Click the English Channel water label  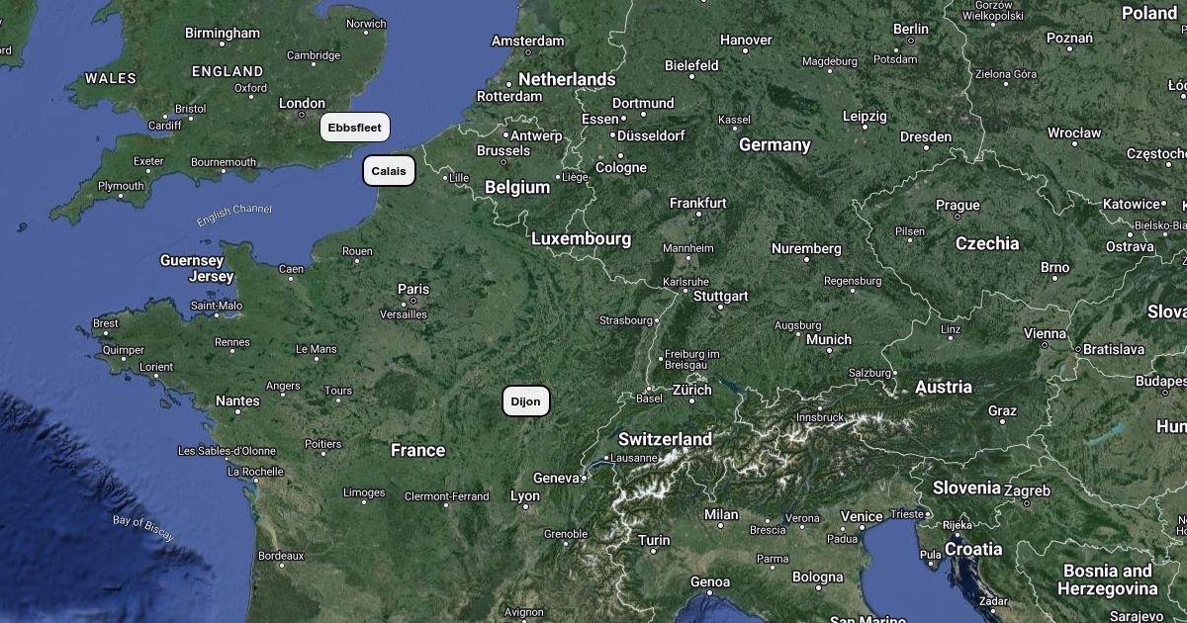pos(233,215)
